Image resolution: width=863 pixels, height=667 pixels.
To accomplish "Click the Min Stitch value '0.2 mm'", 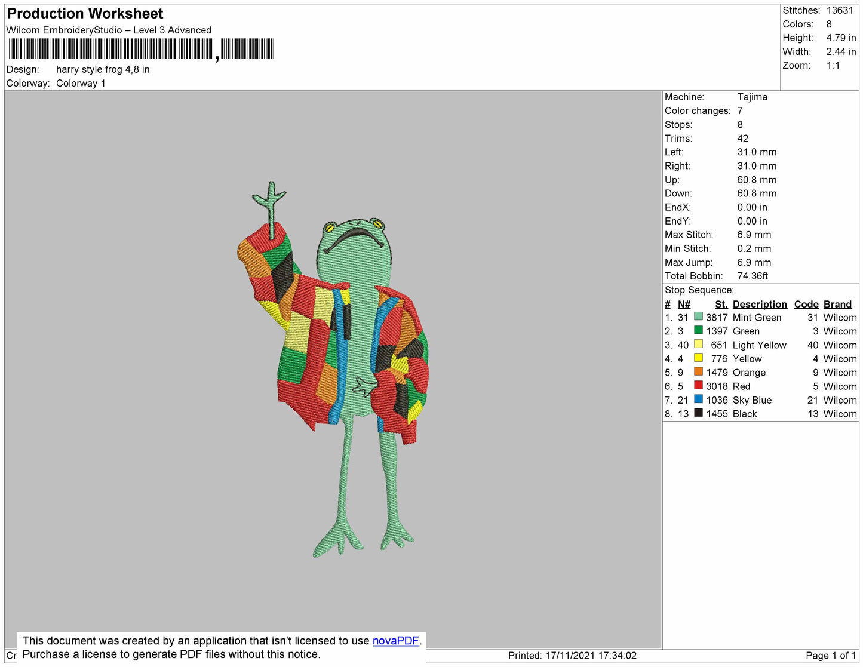I will click(x=754, y=248).
